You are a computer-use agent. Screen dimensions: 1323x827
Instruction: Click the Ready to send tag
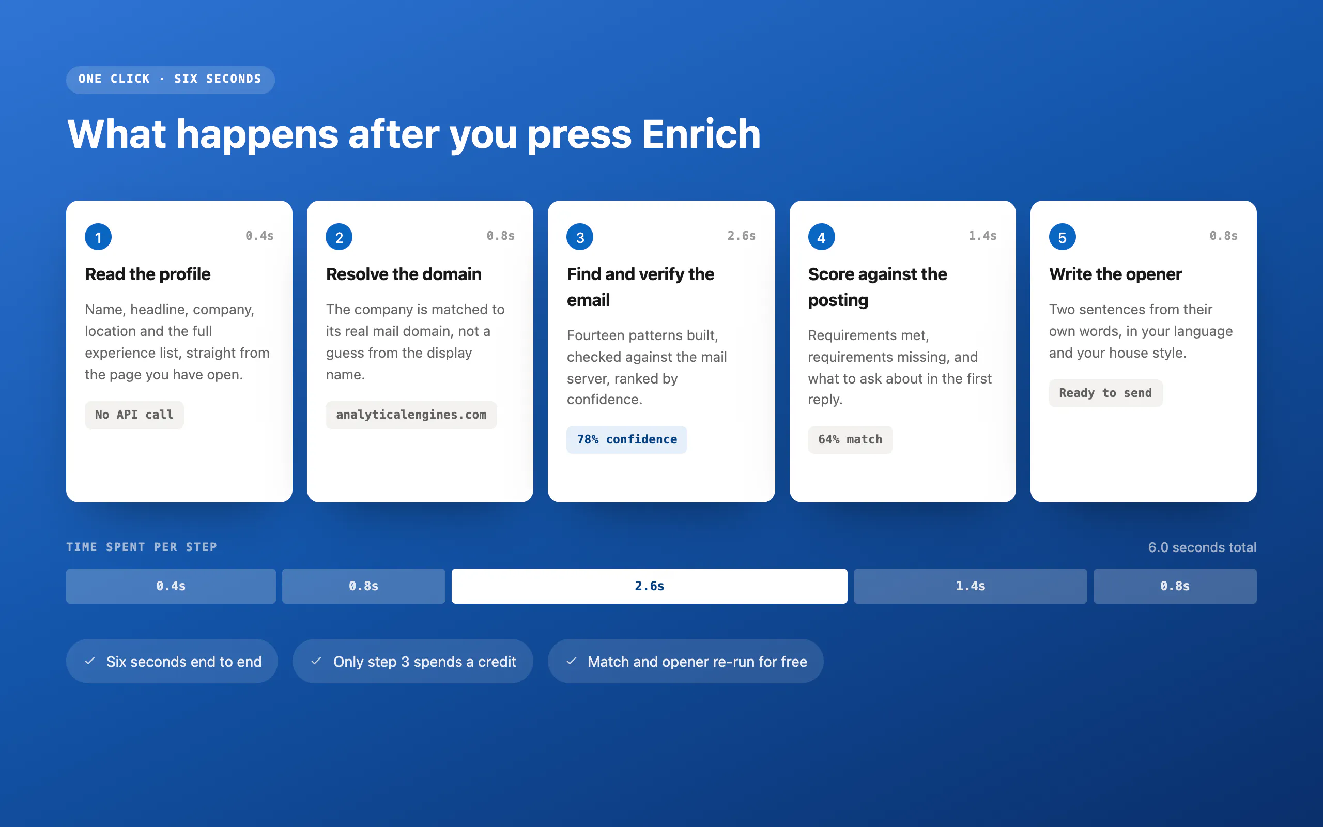coord(1105,393)
